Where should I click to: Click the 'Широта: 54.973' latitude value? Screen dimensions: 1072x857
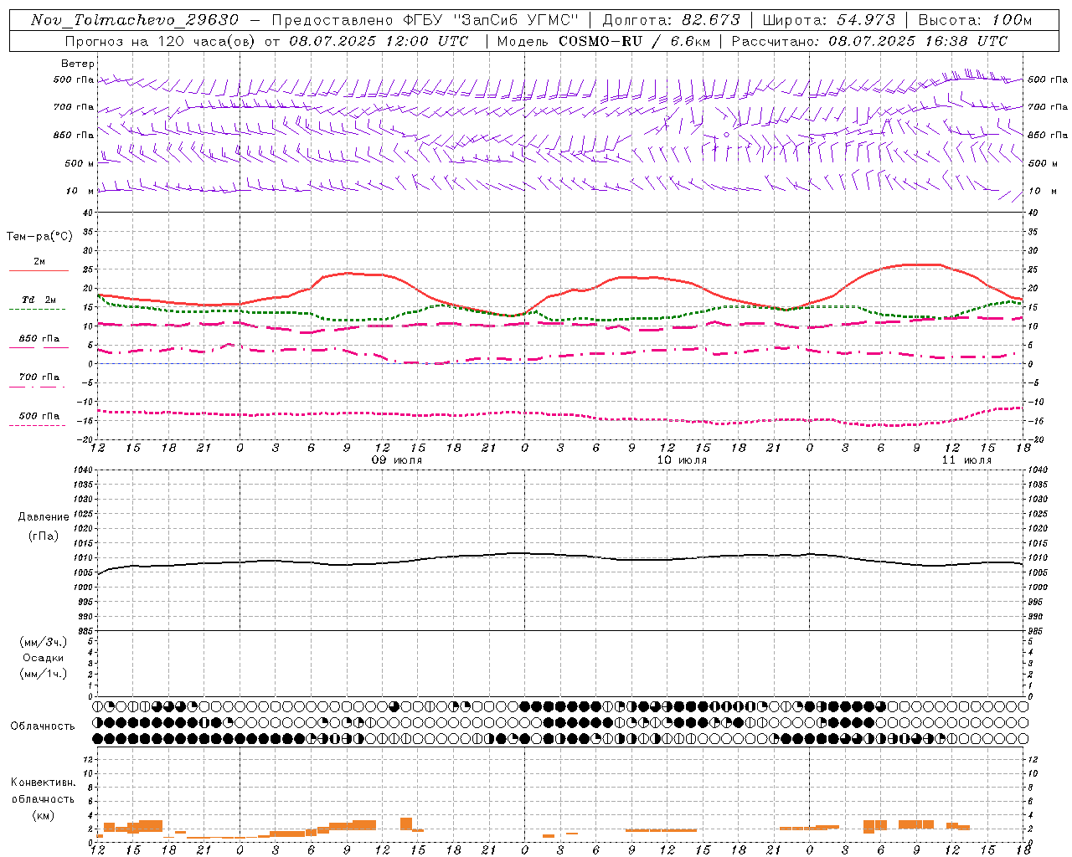tap(829, 20)
